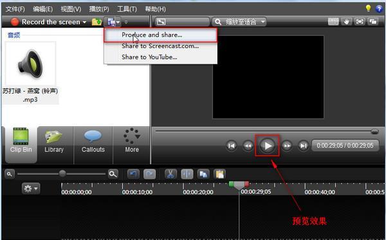Click the red Record the screen button
The width and height of the screenshot is (386, 240).
[x=46, y=22]
